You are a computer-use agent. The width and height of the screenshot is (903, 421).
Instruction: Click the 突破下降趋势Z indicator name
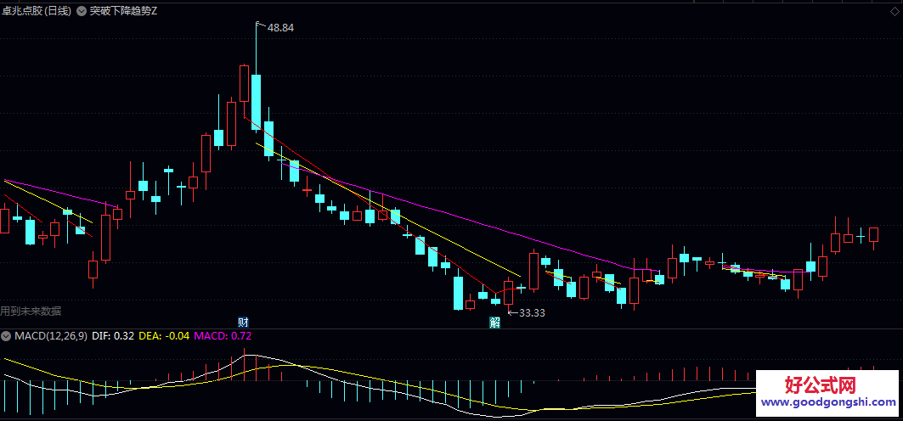point(123,11)
